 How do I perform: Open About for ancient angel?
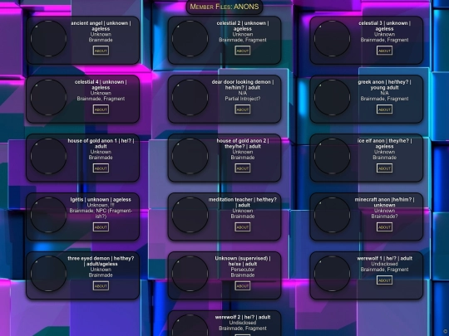click(x=101, y=51)
